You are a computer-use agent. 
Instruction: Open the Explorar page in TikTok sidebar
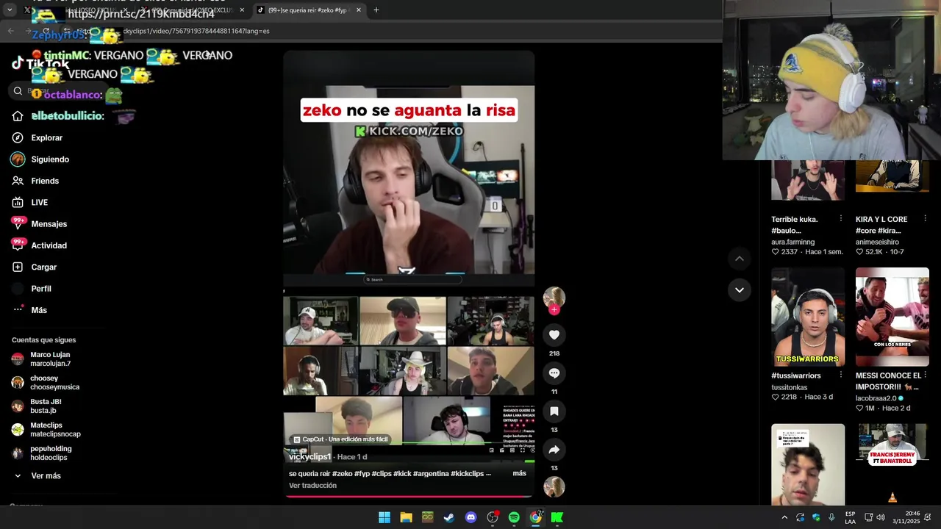coord(46,138)
